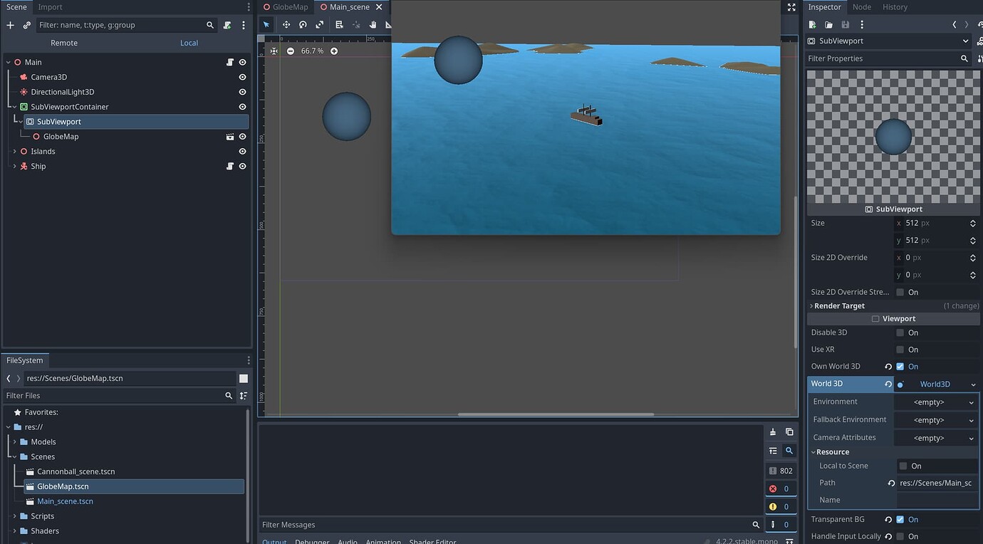Collapse the Scenes folder in FileSystem
The width and height of the screenshot is (983, 544).
(14, 456)
